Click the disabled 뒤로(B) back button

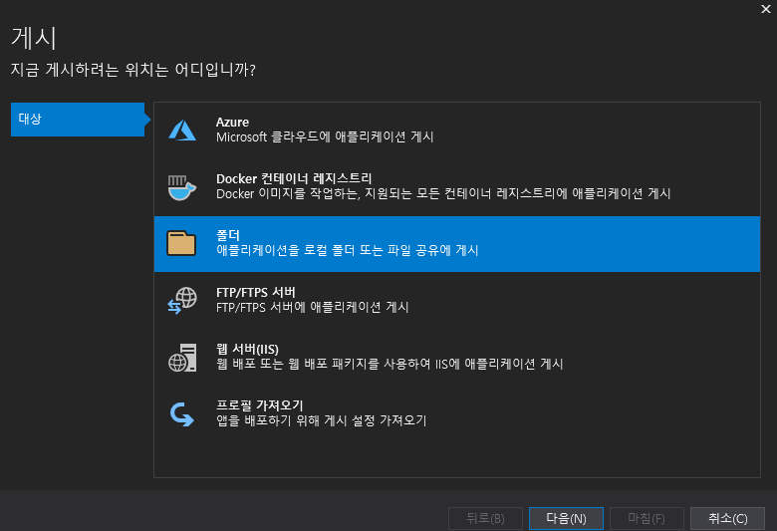coord(486,519)
